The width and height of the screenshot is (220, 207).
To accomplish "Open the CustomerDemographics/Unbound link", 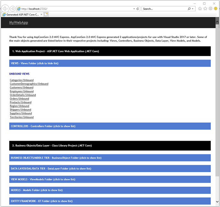I will (x=29, y=84).
